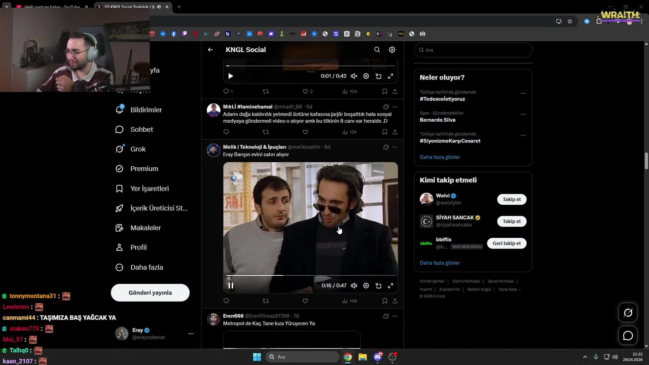Open Premium in the sidebar
Screen dimensions: 649x365
[x=137, y=169]
